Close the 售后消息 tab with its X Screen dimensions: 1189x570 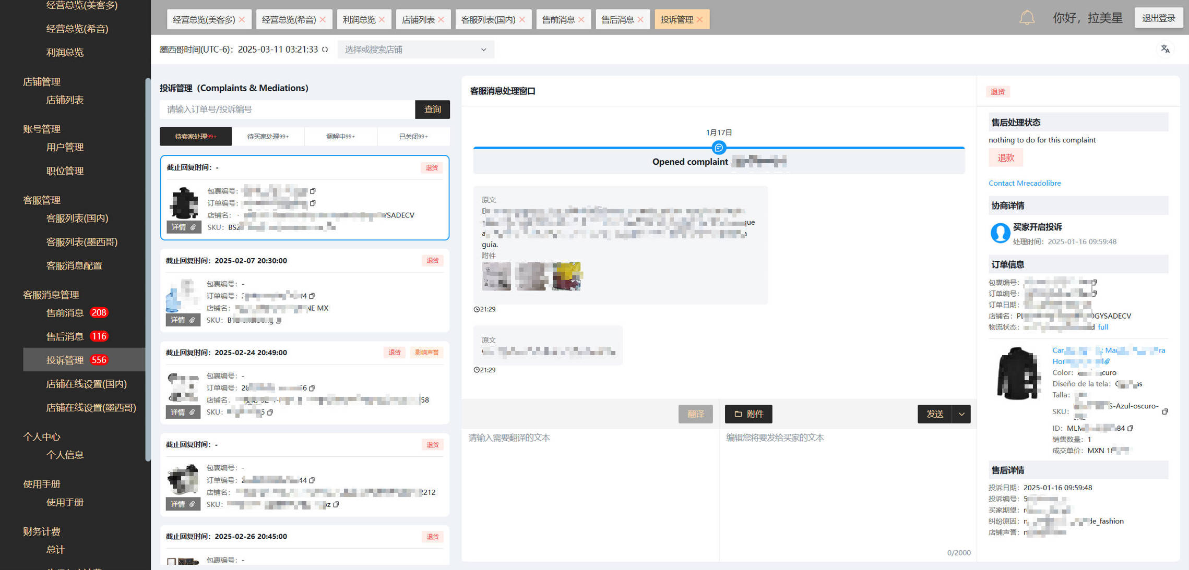[641, 19]
